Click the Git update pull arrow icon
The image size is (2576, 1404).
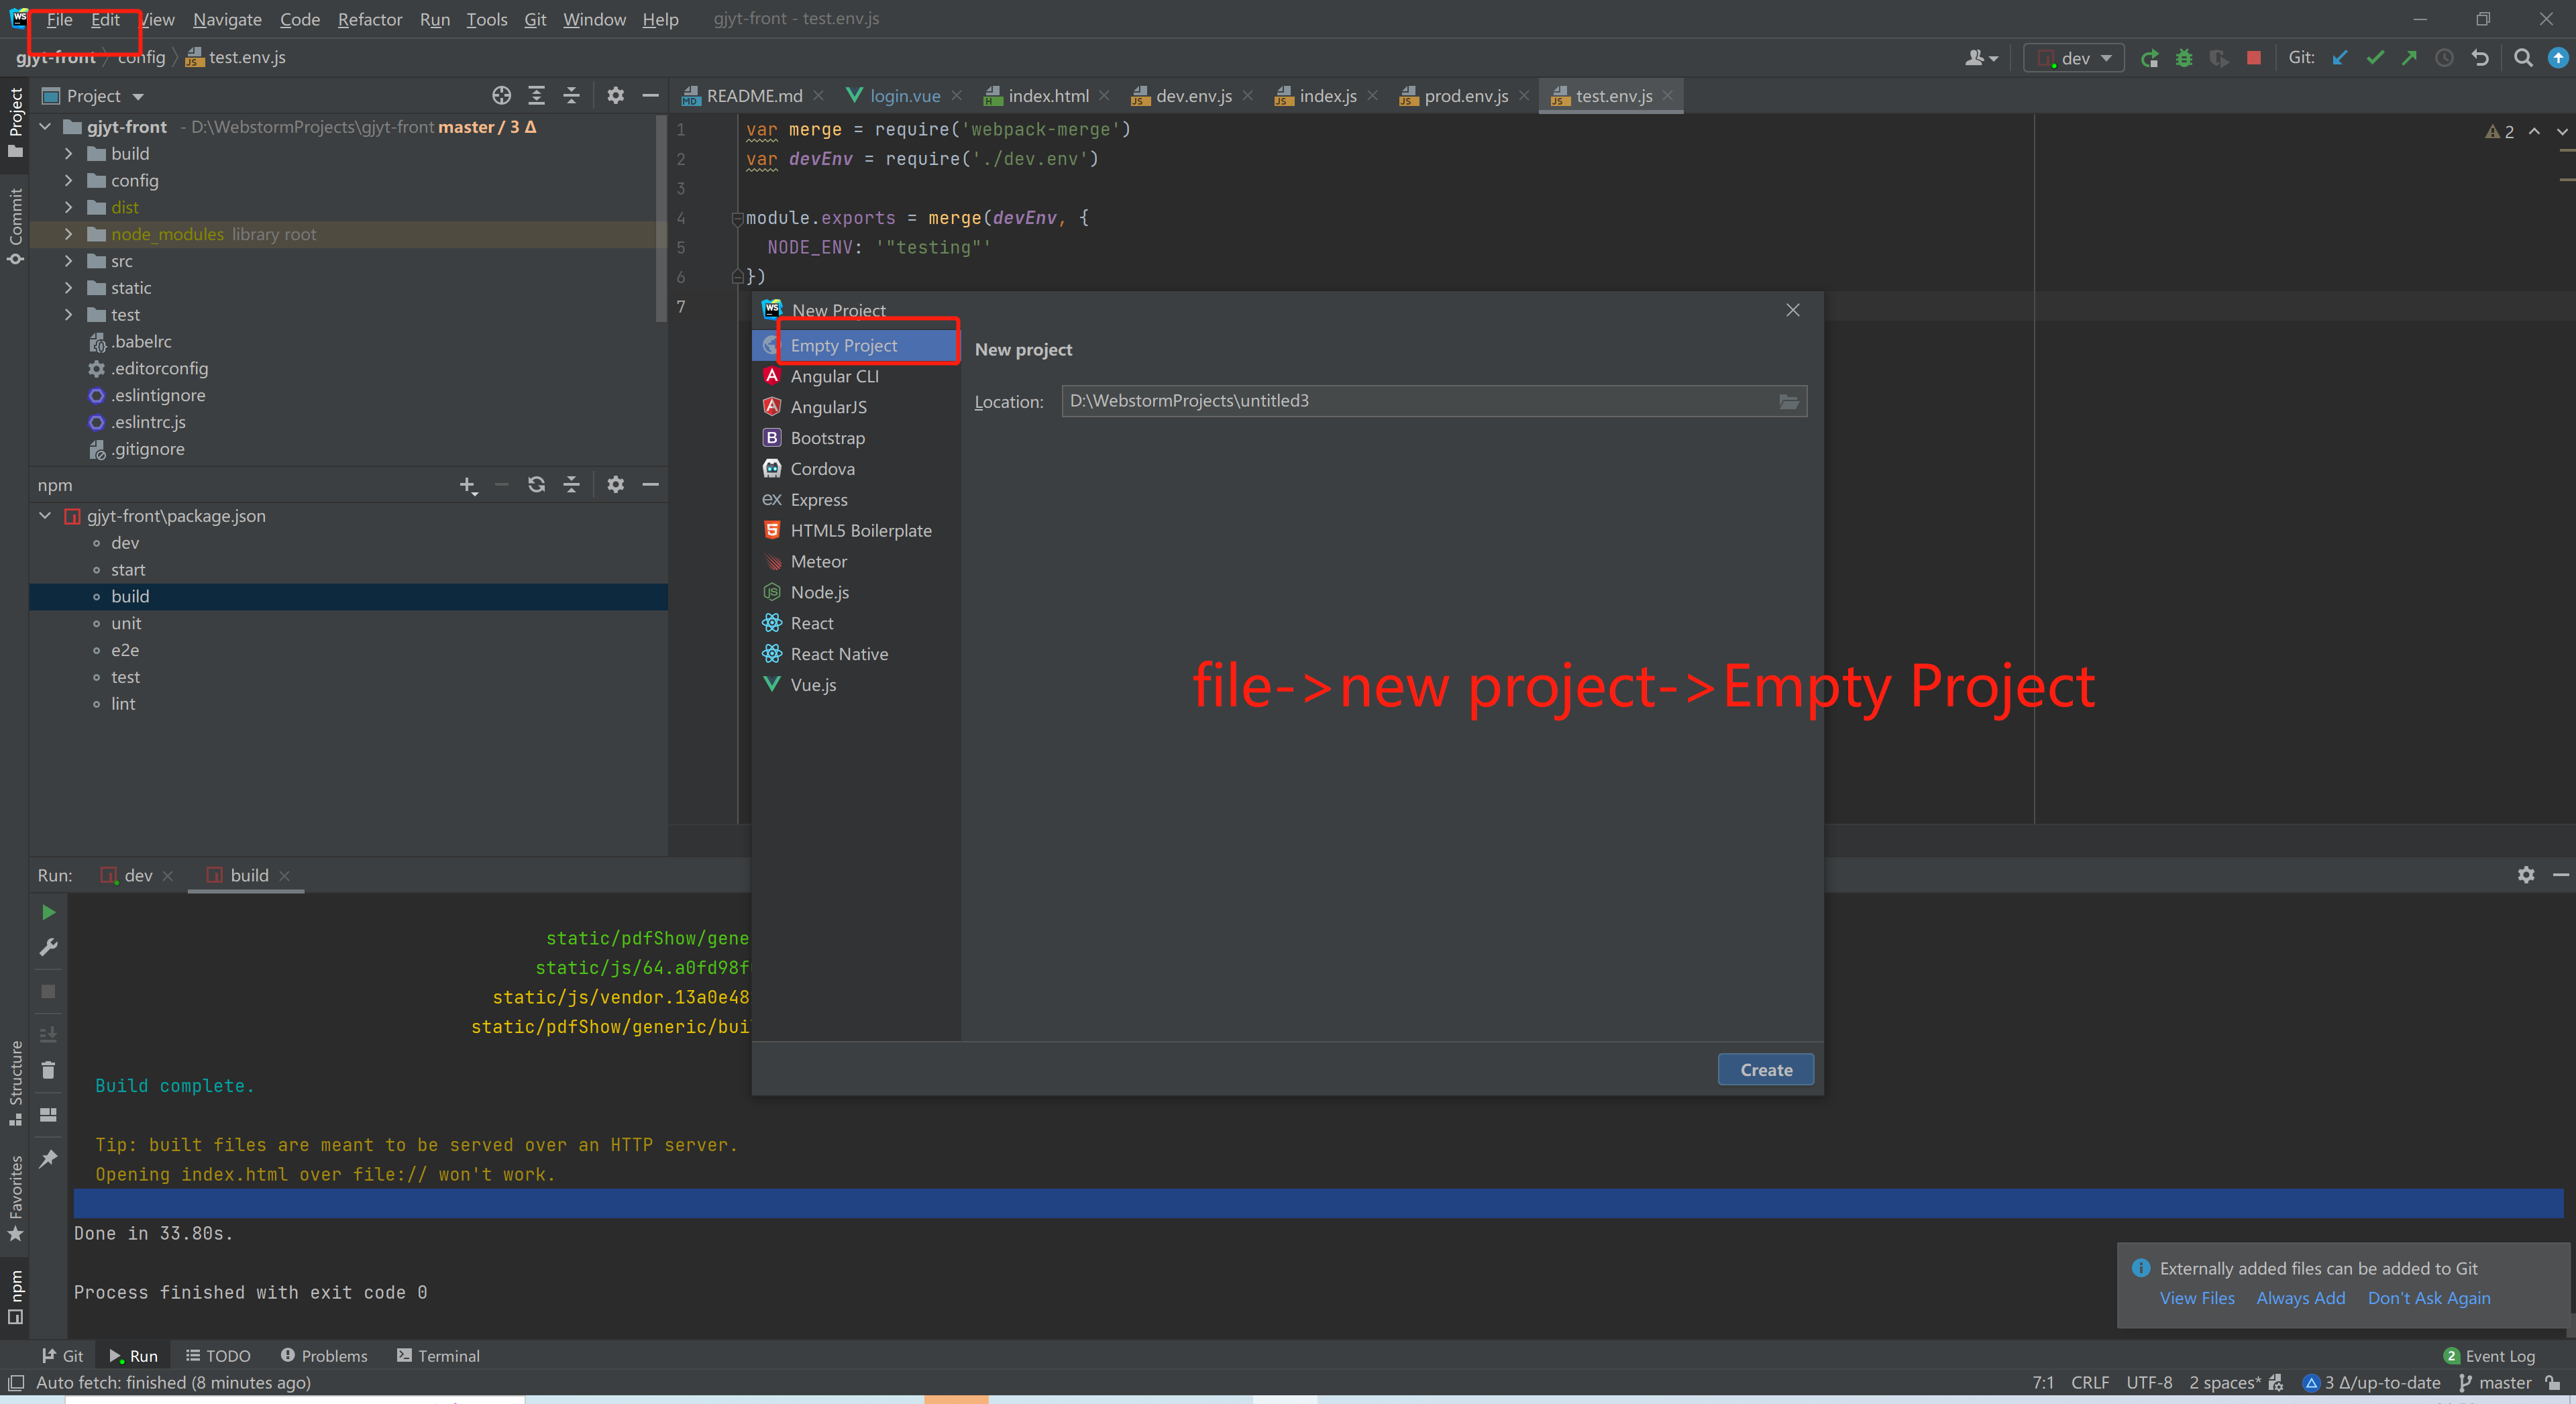pyautogui.click(x=2339, y=58)
